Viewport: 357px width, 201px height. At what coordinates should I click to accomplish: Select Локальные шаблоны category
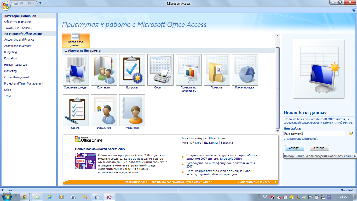[18, 28]
